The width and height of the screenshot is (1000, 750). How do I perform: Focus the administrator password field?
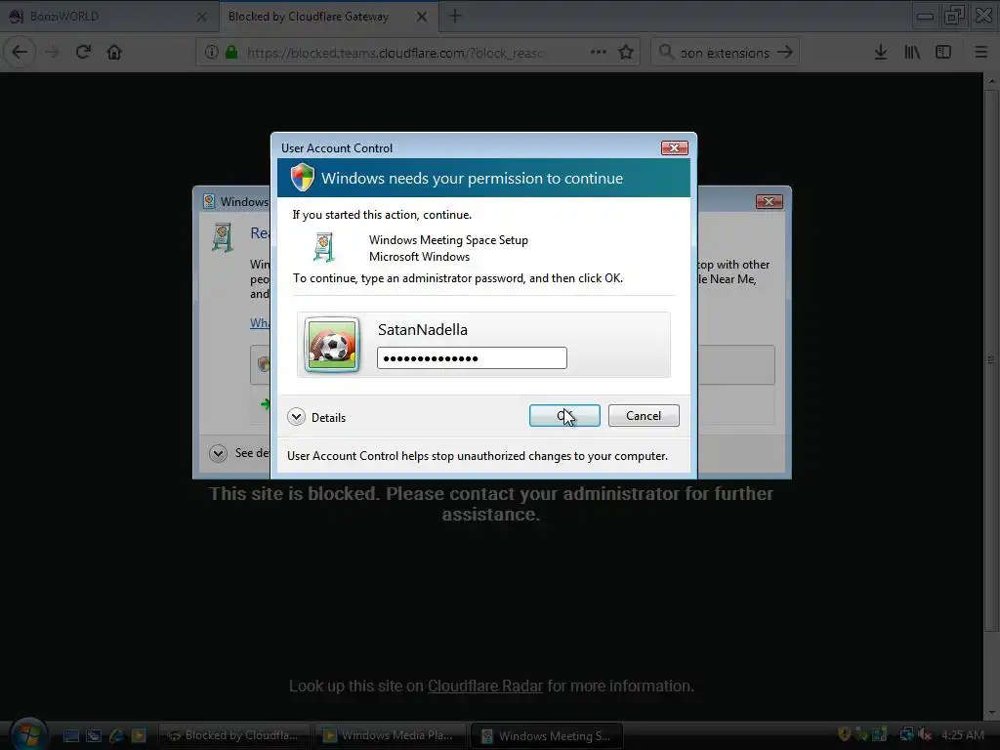[x=472, y=357]
